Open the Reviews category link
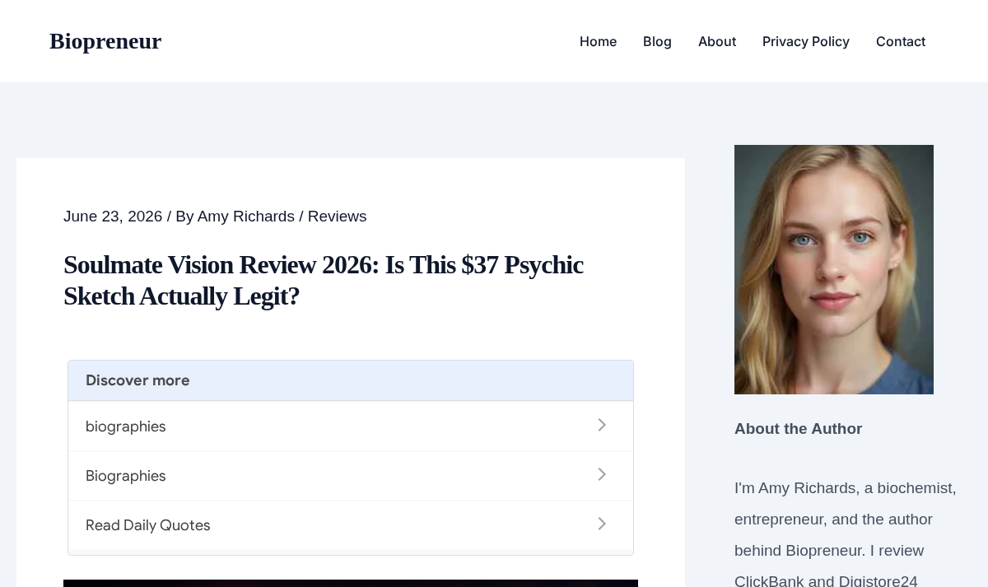This screenshot has height=587, width=988. tap(338, 217)
